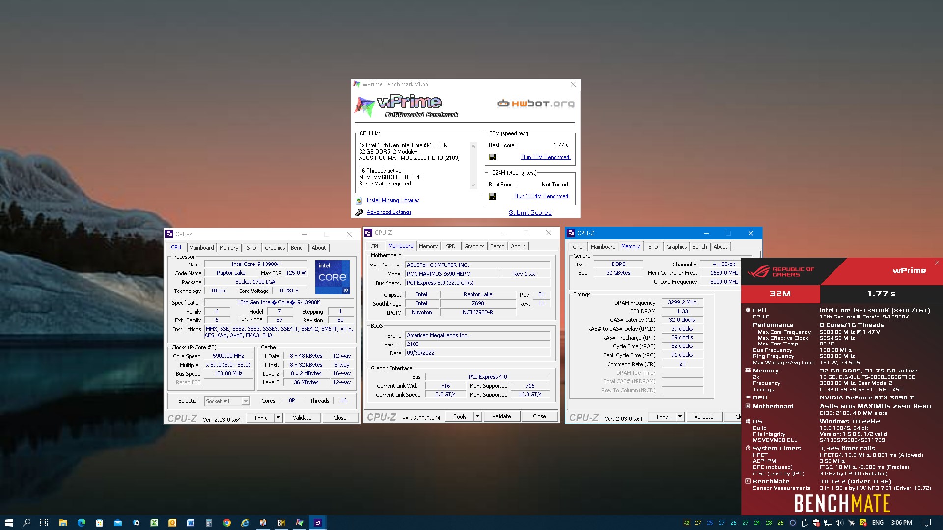Launch Microsoft Edge from the taskbar
943x530 pixels.
point(81,523)
